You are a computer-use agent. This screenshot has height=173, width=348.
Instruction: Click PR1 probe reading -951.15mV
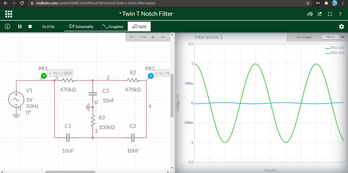pos(60,73)
